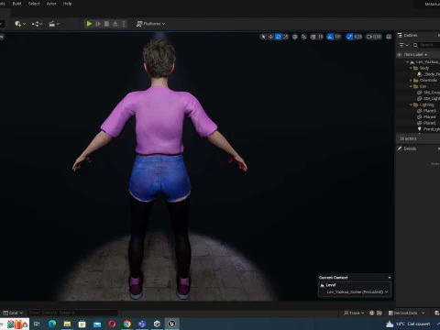This screenshot has height=330, width=440.
Task: Open the Derived Data dropdown
Action: coord(406,313)
